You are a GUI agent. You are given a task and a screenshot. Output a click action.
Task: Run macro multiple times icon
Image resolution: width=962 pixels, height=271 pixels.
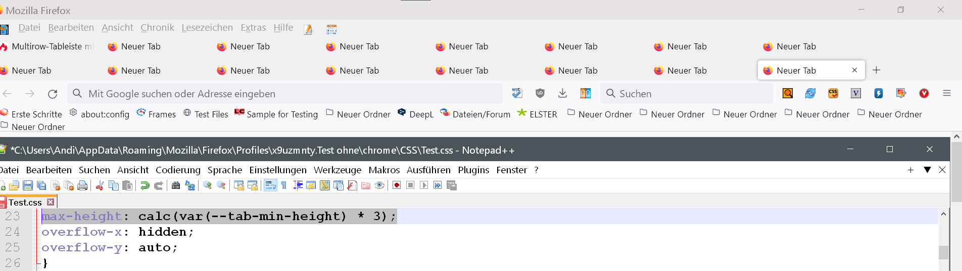click(438, 185)
